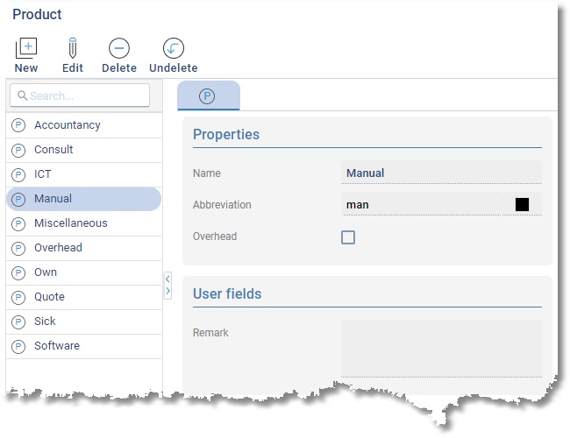Click the P icon beside Quote
Image resolution: width=570 pixels, height=438 pixels.
pyautogui.click(x=18, y=297)
